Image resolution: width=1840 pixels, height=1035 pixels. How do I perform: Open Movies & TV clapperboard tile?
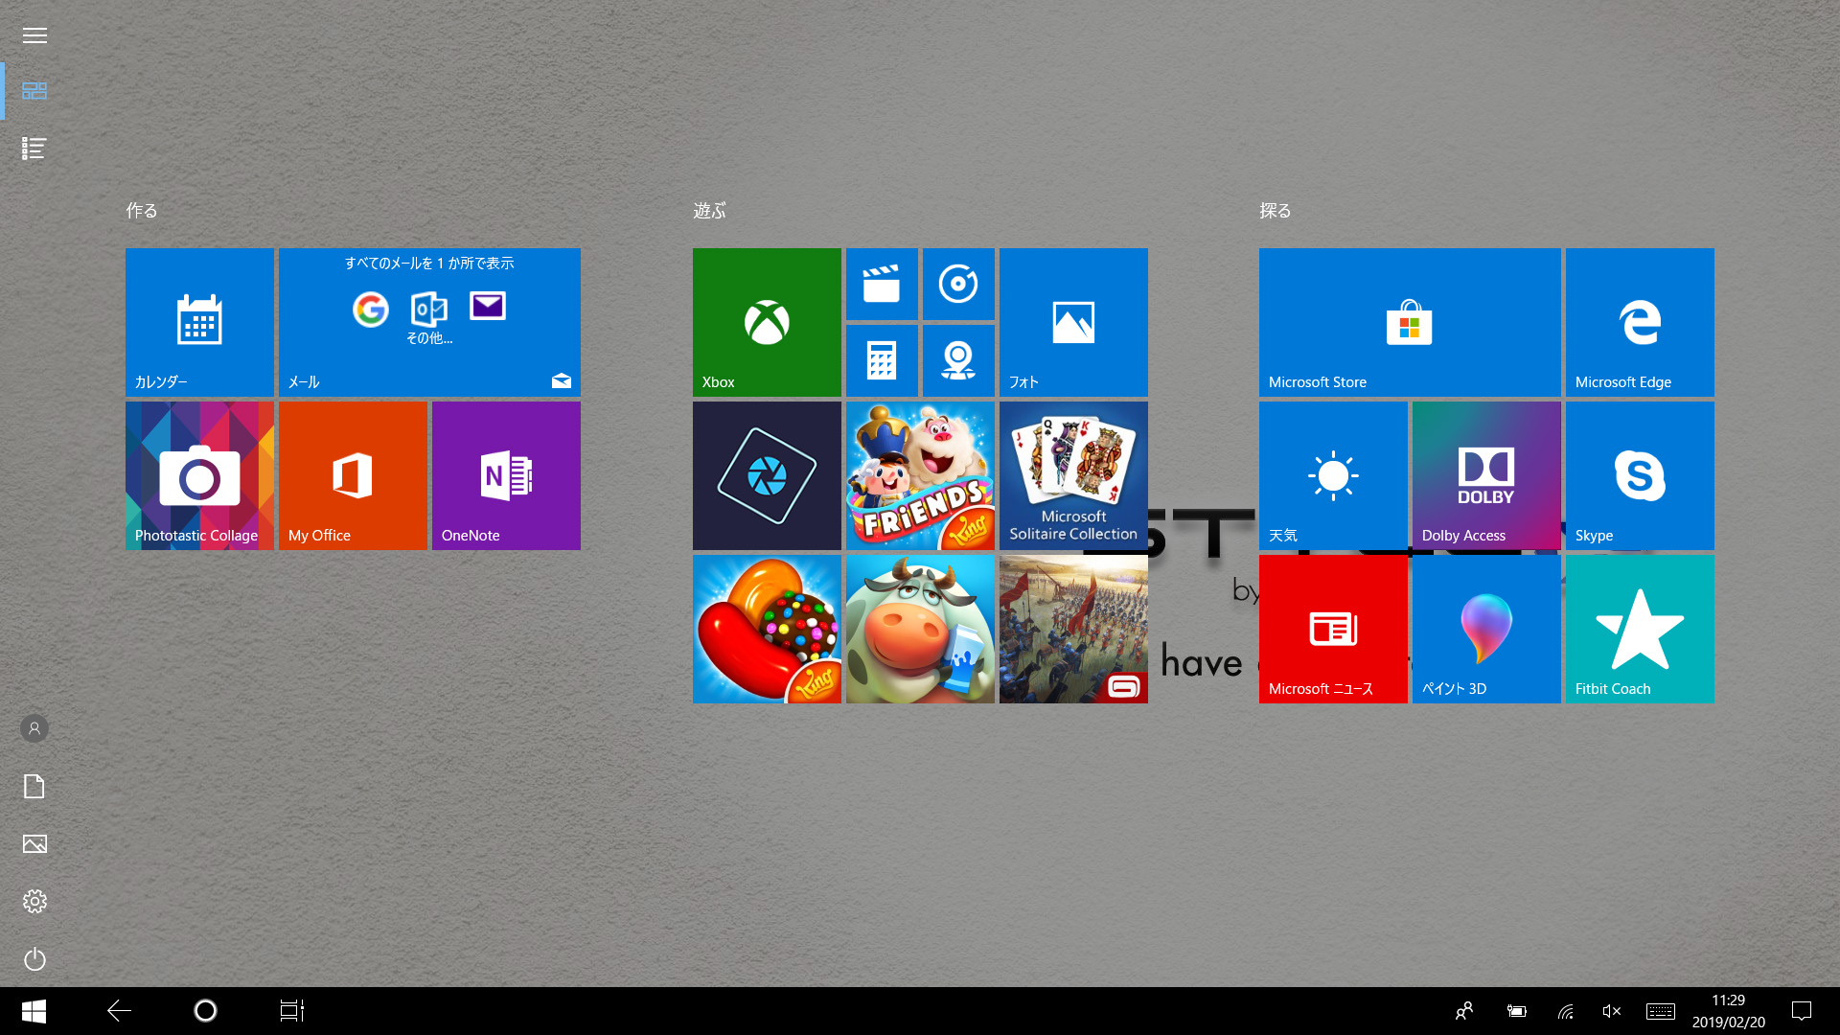point(882,285)
